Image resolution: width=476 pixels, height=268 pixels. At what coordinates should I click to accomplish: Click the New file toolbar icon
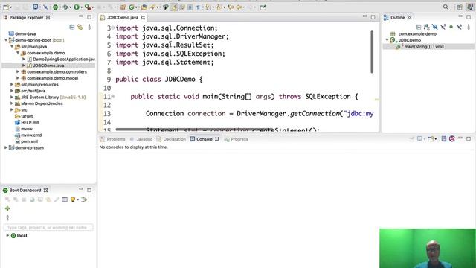(6, 7)
